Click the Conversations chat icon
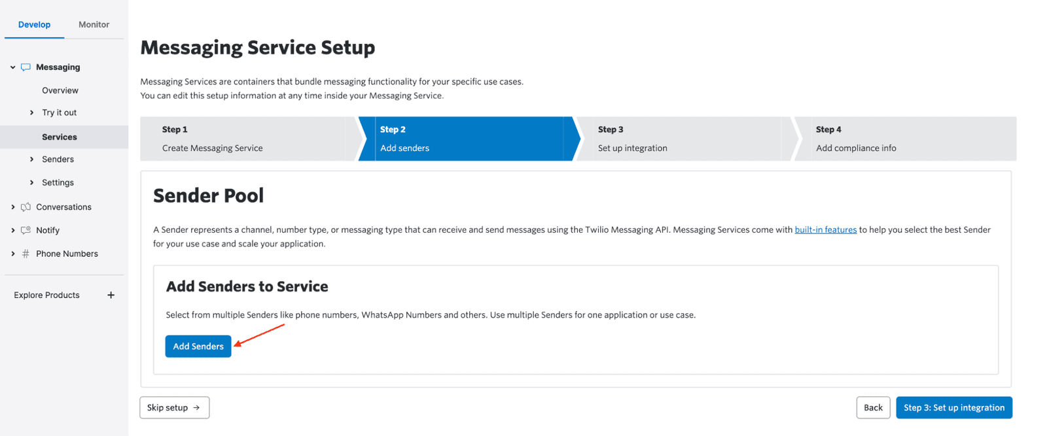Image resolution: width=1047 pixels, height=436 pixels. 26,207
